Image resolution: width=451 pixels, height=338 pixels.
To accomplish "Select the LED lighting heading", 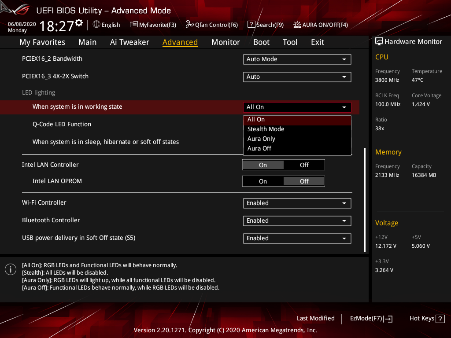I will (x=39, y=92).
